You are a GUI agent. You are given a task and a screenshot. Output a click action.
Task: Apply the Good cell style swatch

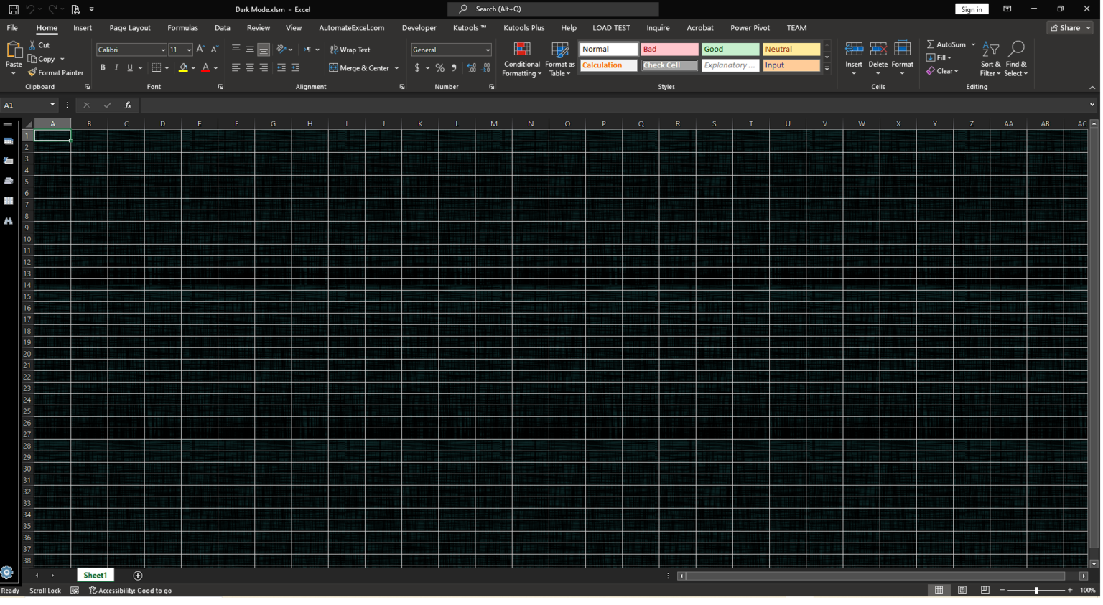coord(730,50)
